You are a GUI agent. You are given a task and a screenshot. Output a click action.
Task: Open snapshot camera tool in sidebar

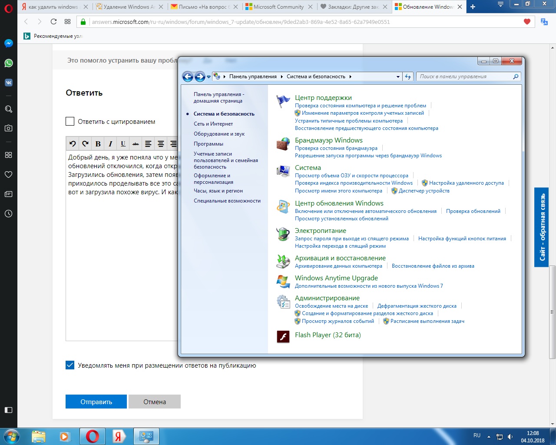(8, 128)
